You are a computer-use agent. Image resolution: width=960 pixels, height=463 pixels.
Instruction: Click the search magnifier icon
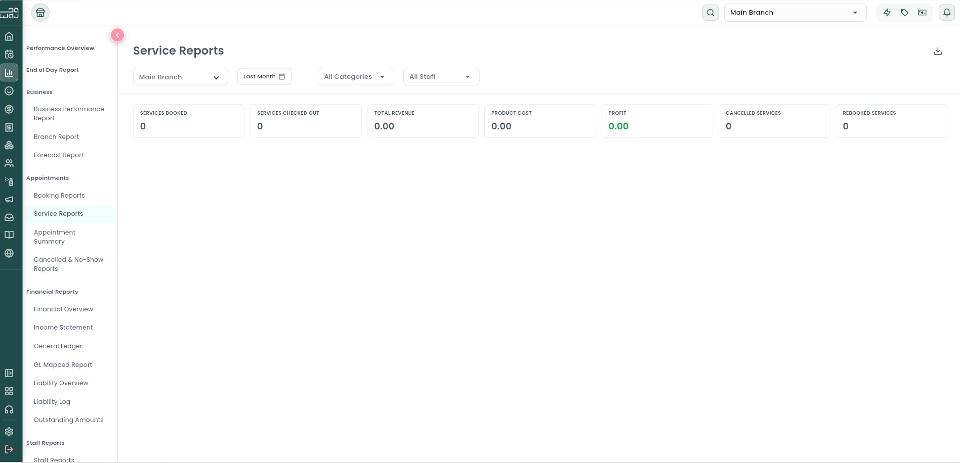(711, 13)
